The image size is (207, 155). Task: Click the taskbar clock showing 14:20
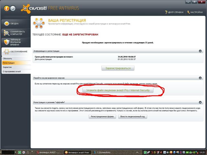(x=202, y=152)
